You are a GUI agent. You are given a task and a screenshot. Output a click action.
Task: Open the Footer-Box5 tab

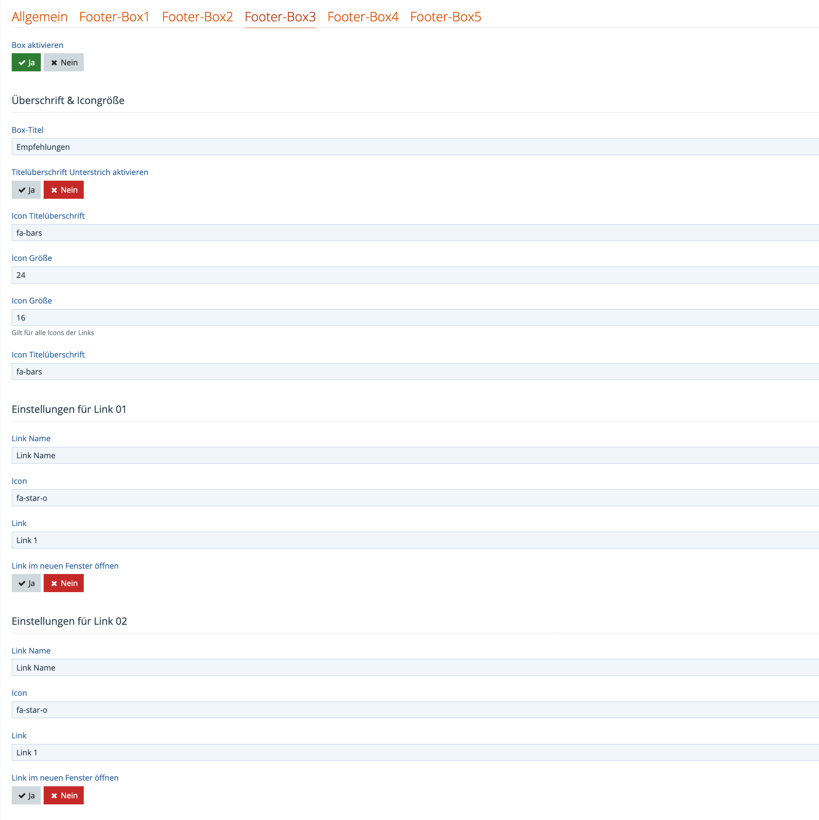[446, 17]
